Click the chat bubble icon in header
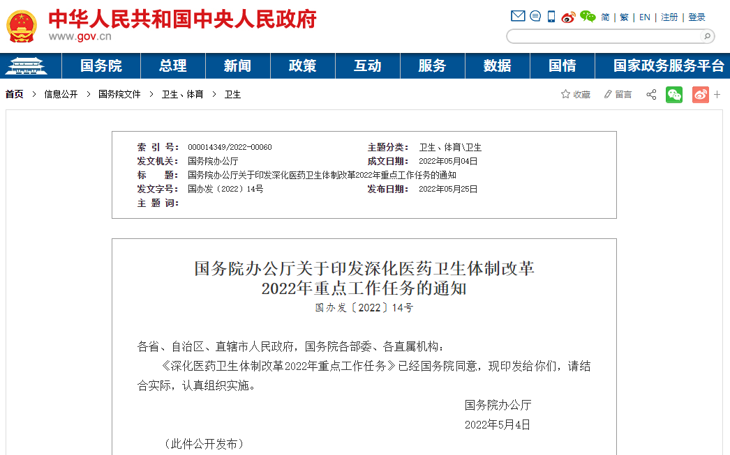Screen dimensions: 730x455 pyautogui.click(x=535, y=16)
